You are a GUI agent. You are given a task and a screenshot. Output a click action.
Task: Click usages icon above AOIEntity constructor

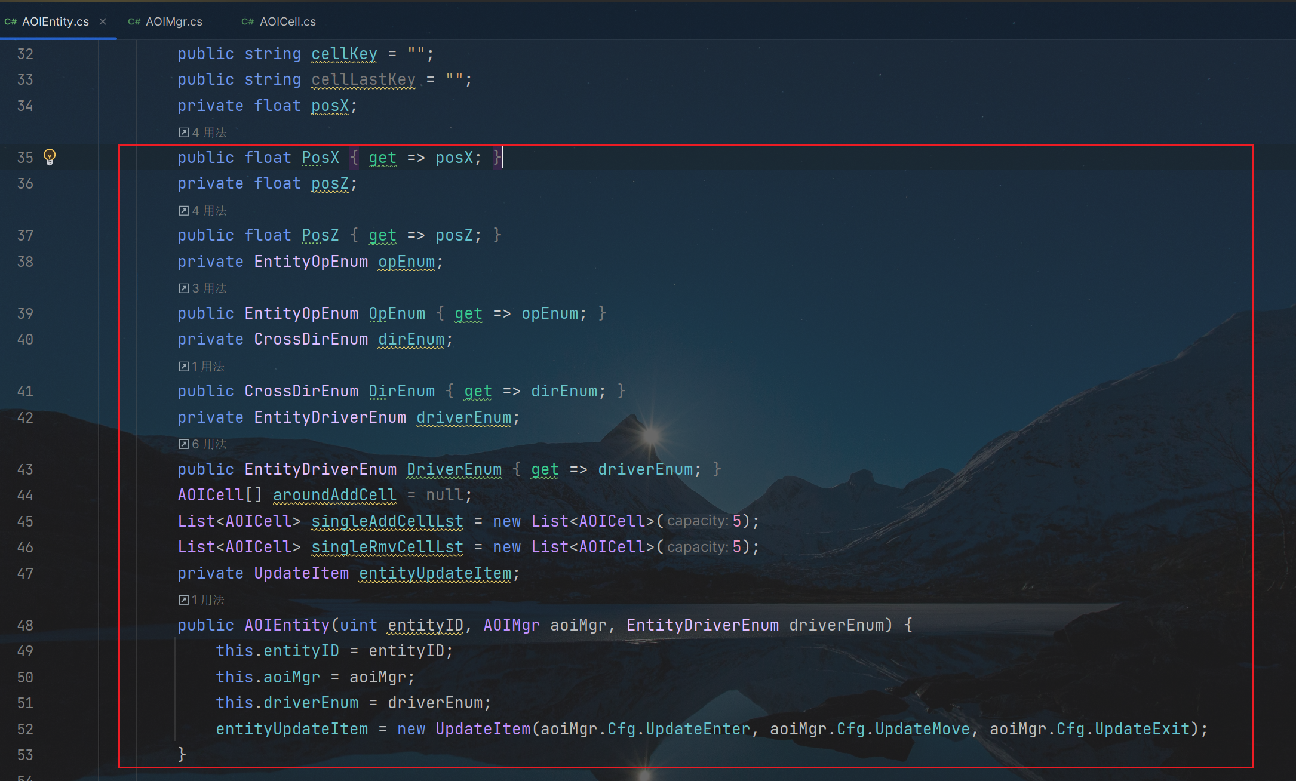coord(184,600)
